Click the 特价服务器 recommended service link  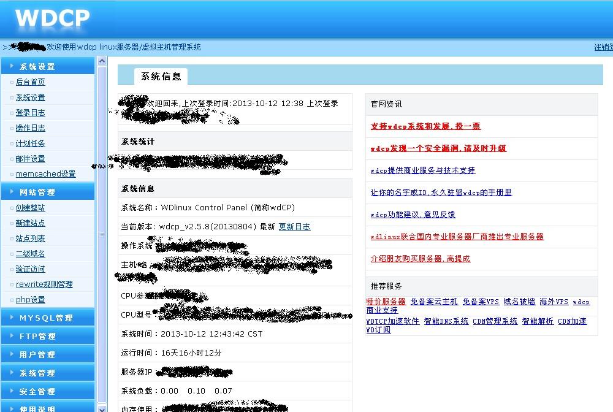pyautogui.click(x=386, y=302)
